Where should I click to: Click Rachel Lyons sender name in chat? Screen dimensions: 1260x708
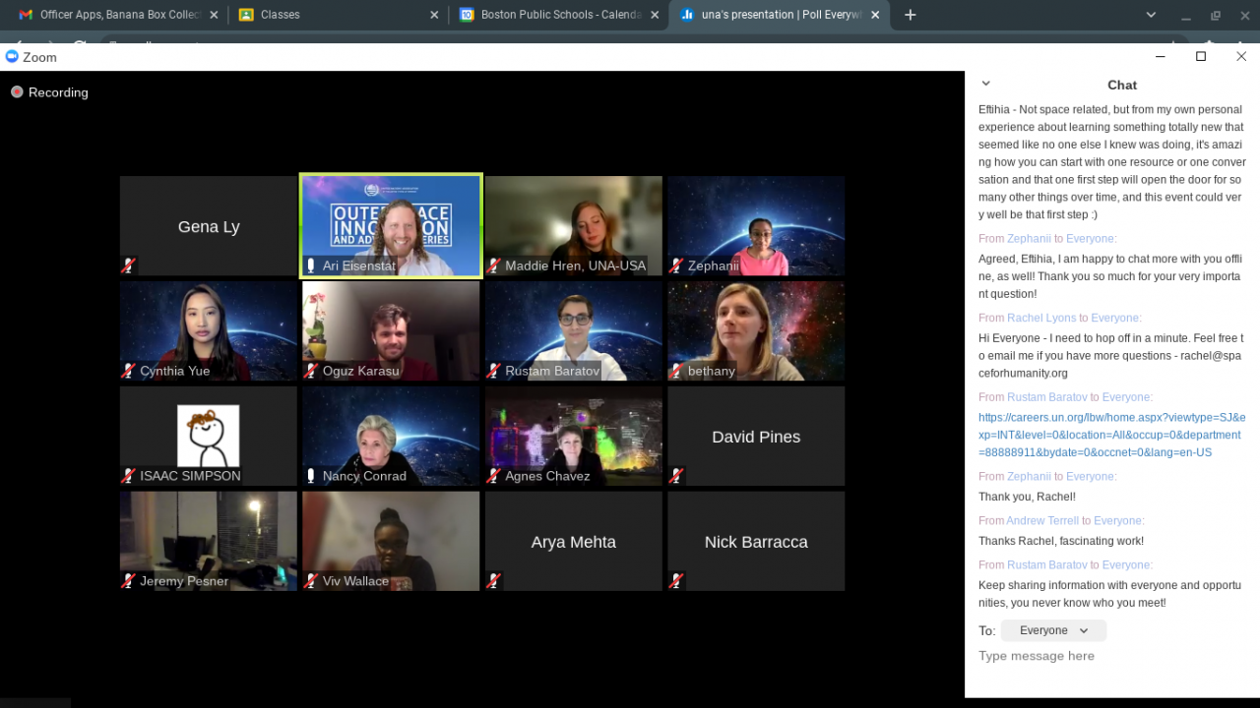[x=1040, y=318]
